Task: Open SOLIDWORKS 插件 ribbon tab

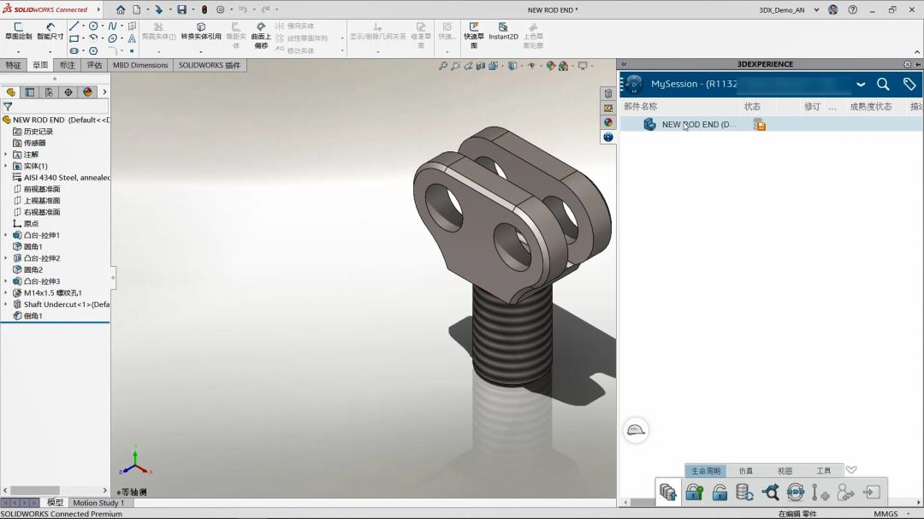Action: [x=210, y=65]
